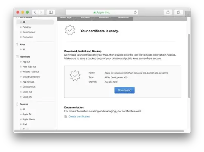Open the Create certificates link

pos(79,116)
